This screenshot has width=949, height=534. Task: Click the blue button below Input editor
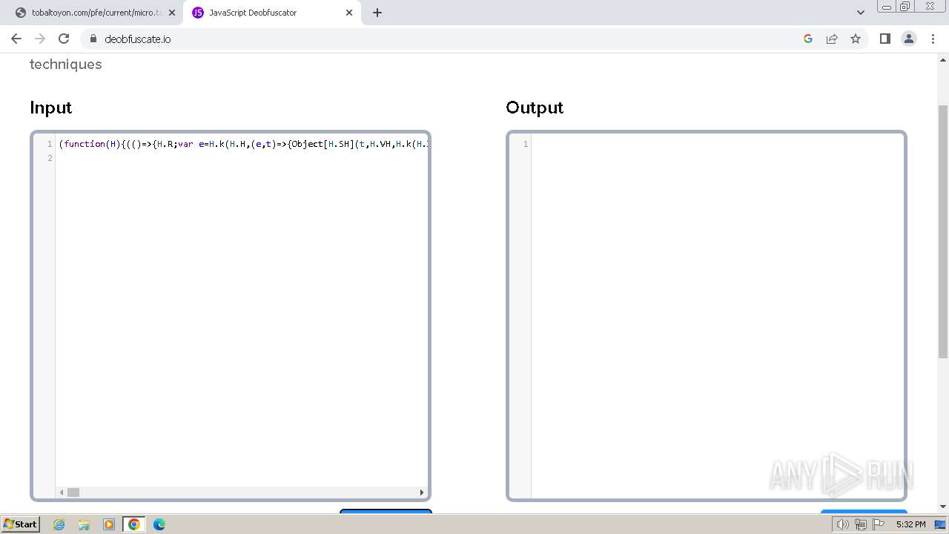click(x=386, y=510)
